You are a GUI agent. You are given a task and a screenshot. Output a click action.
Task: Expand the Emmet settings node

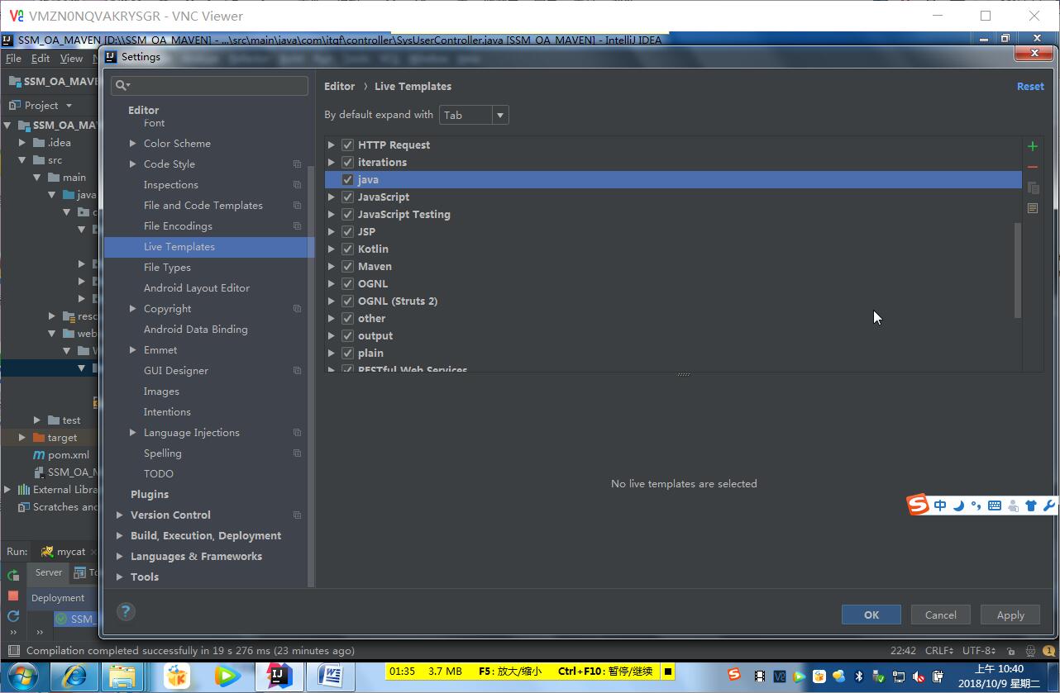133,350
